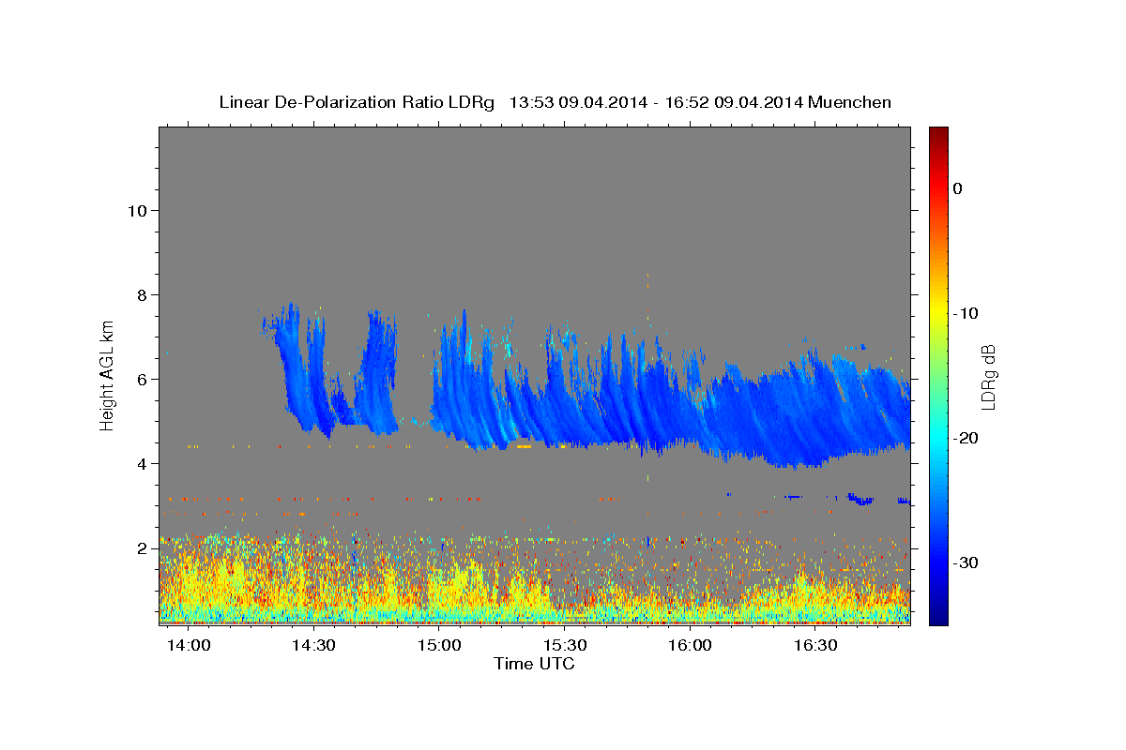The image size is (1126, 750).
Task: Click the 14:30 time tick label
Action: (313, 646)
